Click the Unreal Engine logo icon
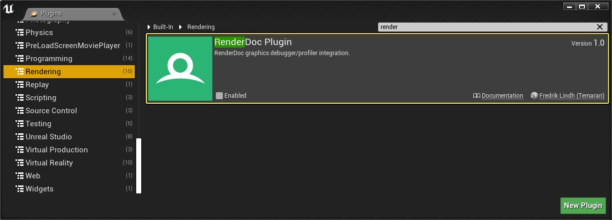Screen dimensions: 612x220 [x=9, y=9]
